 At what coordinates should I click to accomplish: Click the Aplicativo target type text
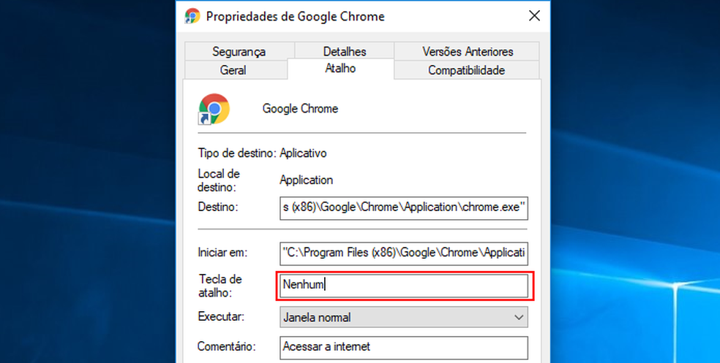click(303, 153)
